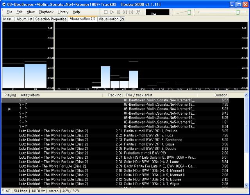This screenshot has height=195, width=250.
Task: Select Praludium c-moll BWV 999 track
Action: point(115,153)
